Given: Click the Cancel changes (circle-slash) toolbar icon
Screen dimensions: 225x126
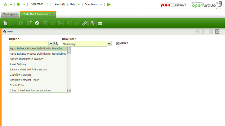Looking at the screenshot, I should (37, 23).
